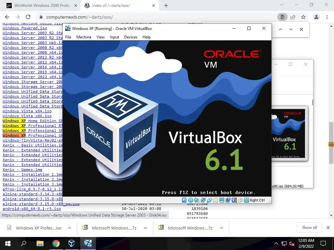
Task: Click the scrollbar in background VirtualBox Manager window
Action: click(x=312, y=102)
